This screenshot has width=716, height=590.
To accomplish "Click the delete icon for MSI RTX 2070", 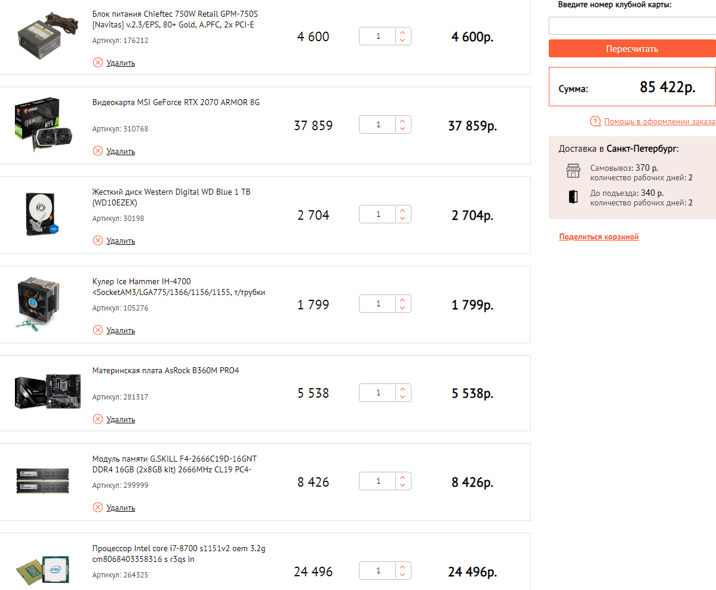I will click(x=98, y=151).
